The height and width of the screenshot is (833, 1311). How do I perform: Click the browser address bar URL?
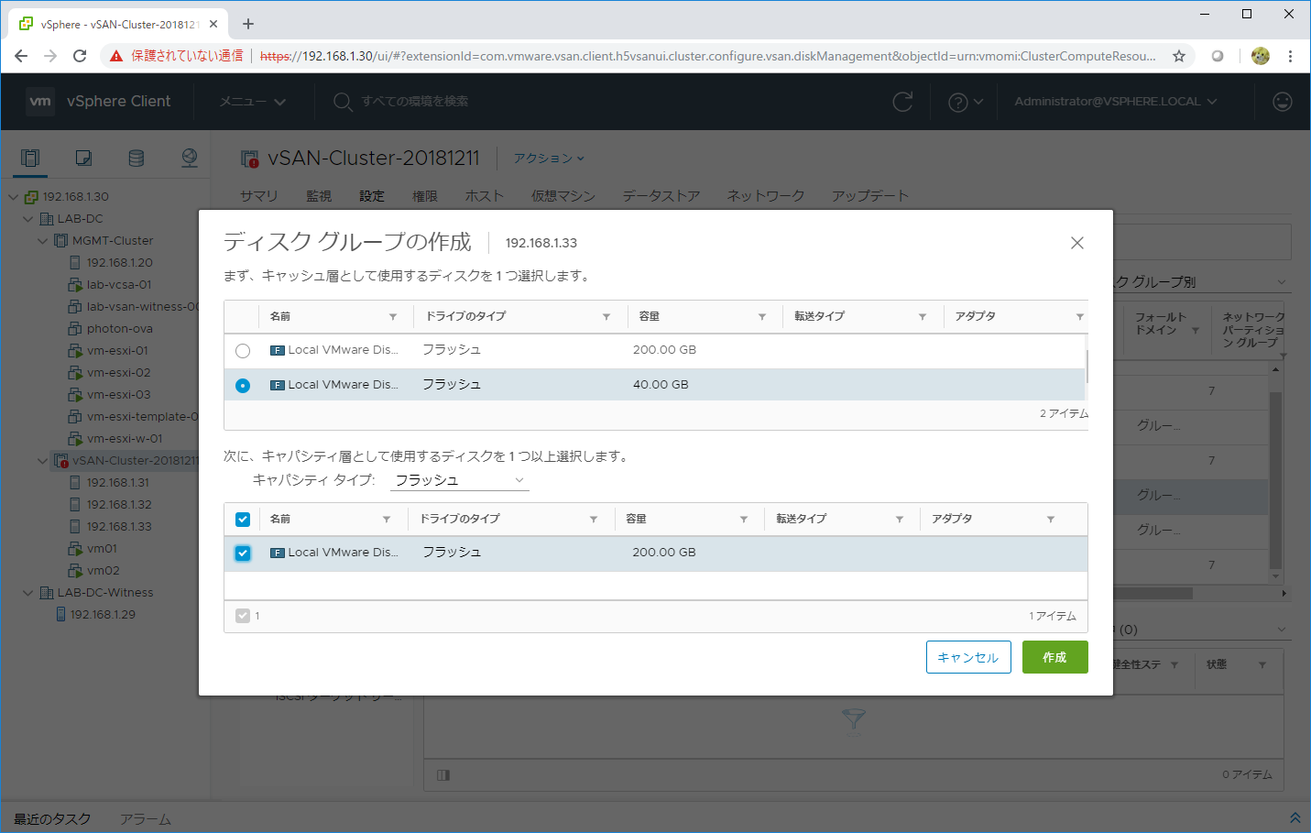click(707, 56)
